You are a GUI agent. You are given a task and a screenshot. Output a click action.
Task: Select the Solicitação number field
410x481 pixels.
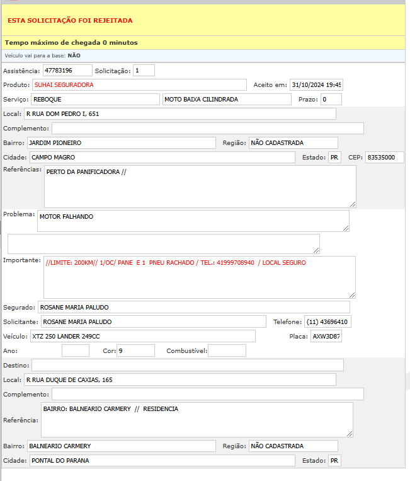tap(144, 71)
